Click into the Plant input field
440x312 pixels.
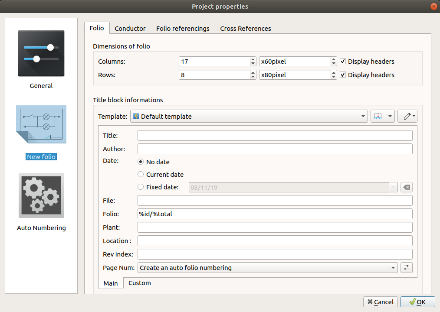pos(275,227)
